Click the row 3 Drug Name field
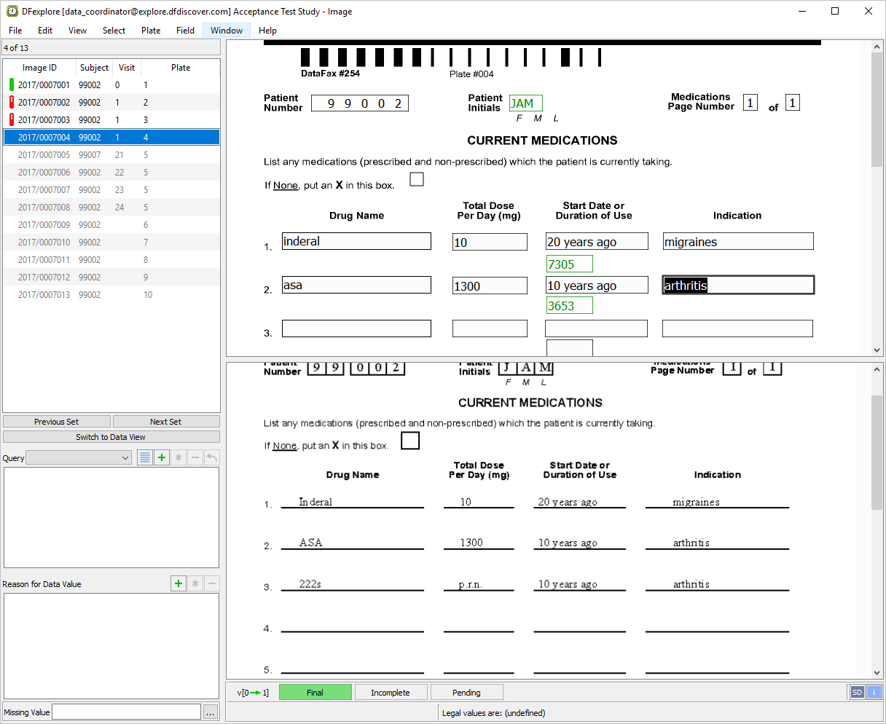The width and height of the screenshot is (886, 724). coord(356,328)
